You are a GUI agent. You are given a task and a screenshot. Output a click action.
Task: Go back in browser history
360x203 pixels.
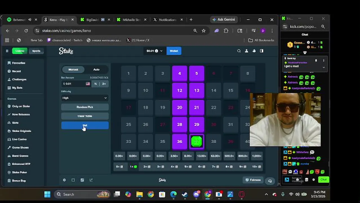[8, 31]
